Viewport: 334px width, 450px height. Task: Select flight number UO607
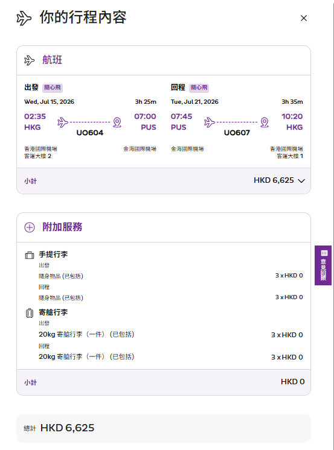[x=237, y=133]
